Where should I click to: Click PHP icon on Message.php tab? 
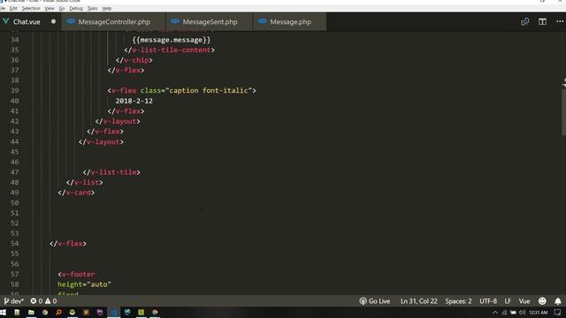point(263,21)
